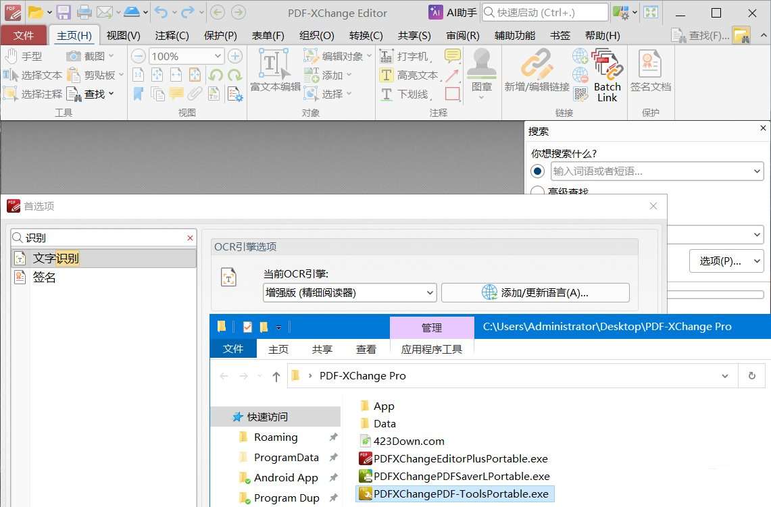The height and width of the screenshot is (507, 771).
Task: Click the Stamp (图章) tool
Action: (481, 74)
